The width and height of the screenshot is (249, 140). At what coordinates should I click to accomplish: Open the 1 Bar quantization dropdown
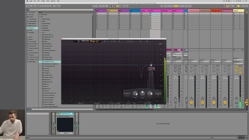57,6
